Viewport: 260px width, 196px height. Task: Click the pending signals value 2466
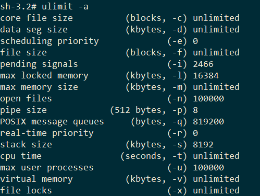coord(203,64)
